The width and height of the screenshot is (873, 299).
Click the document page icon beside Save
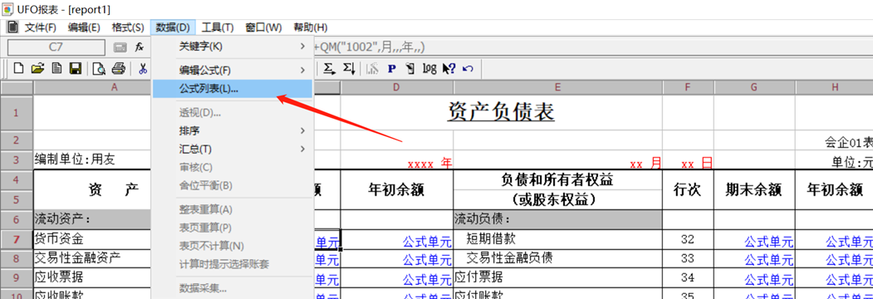click(56, 68)
